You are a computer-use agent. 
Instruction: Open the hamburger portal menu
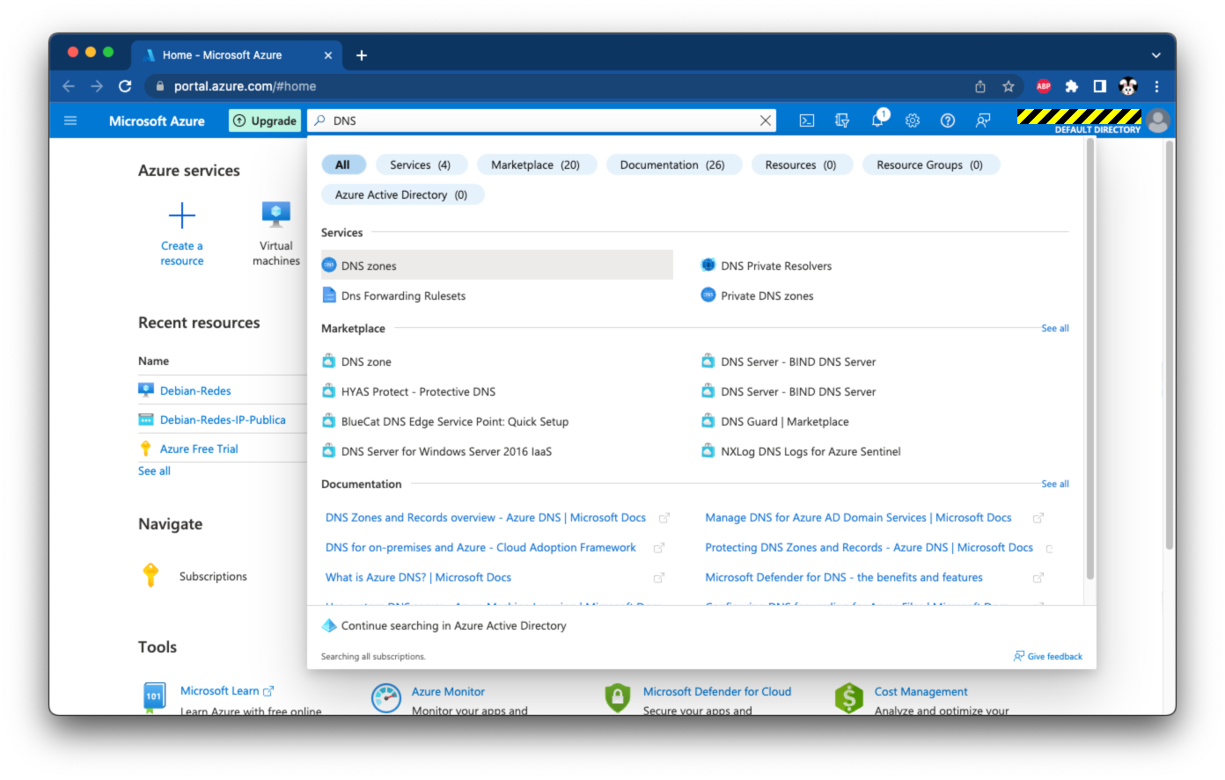pos(70,120)
